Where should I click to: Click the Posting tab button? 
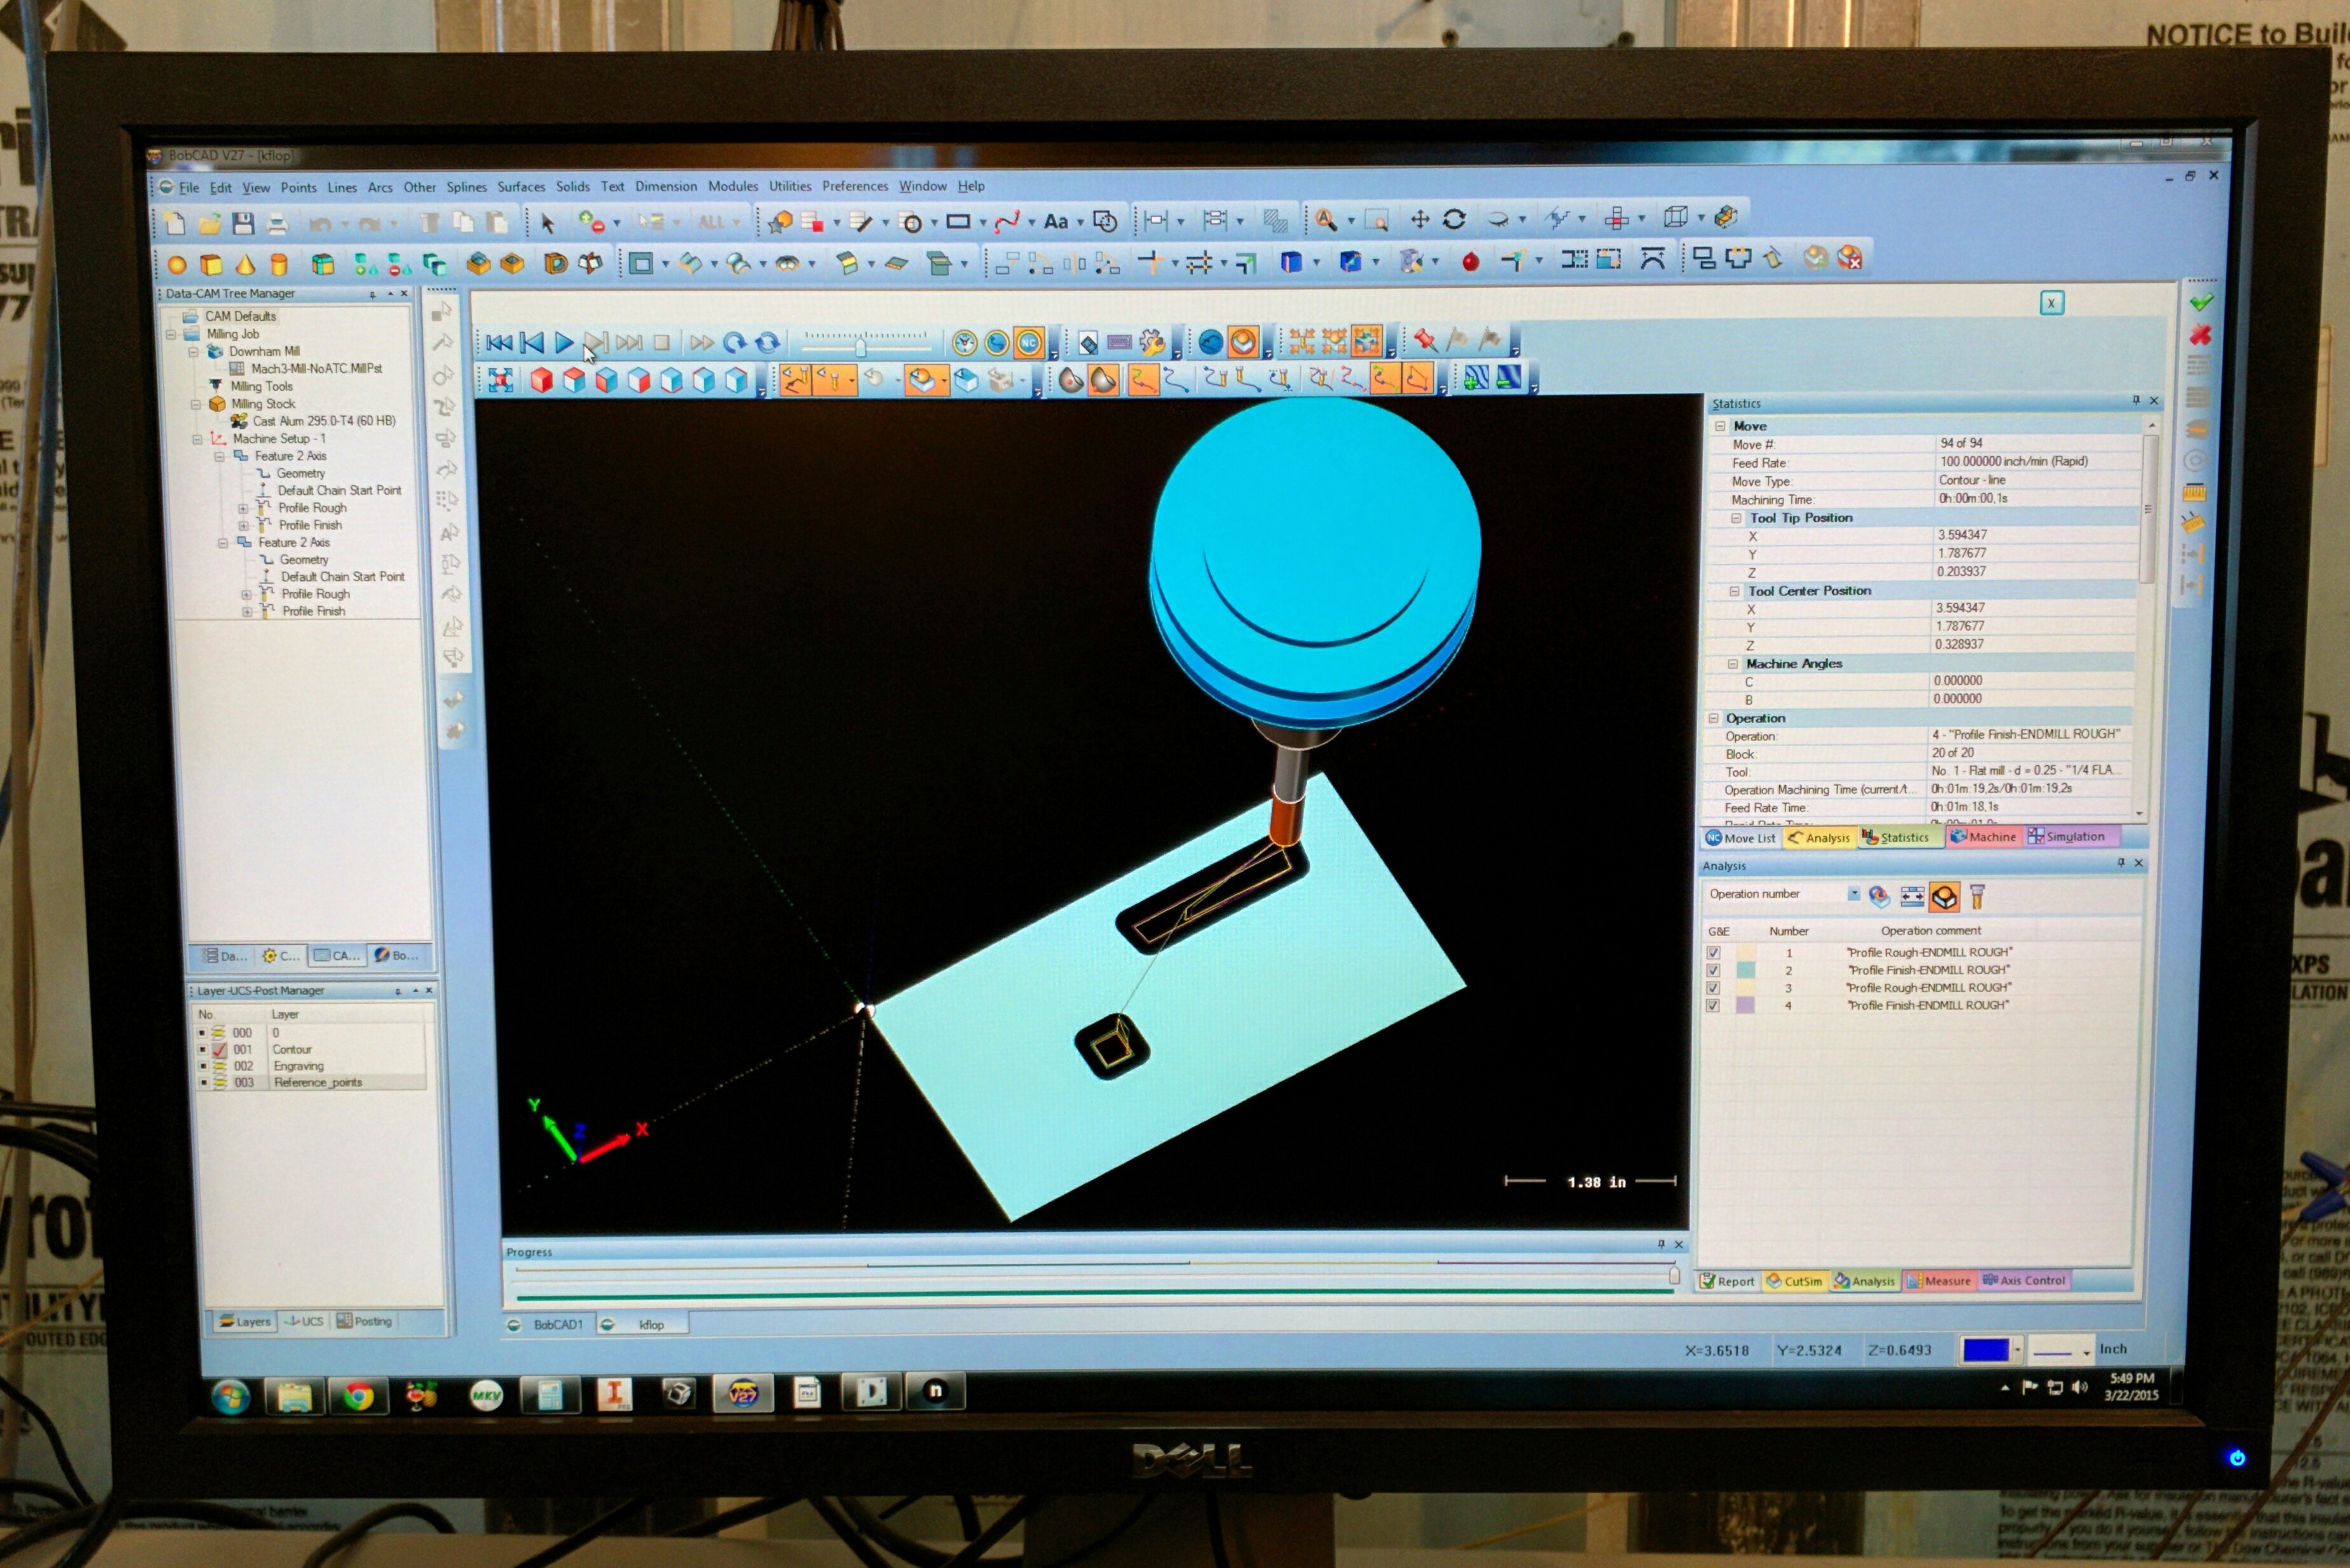tap(364, 1321)
